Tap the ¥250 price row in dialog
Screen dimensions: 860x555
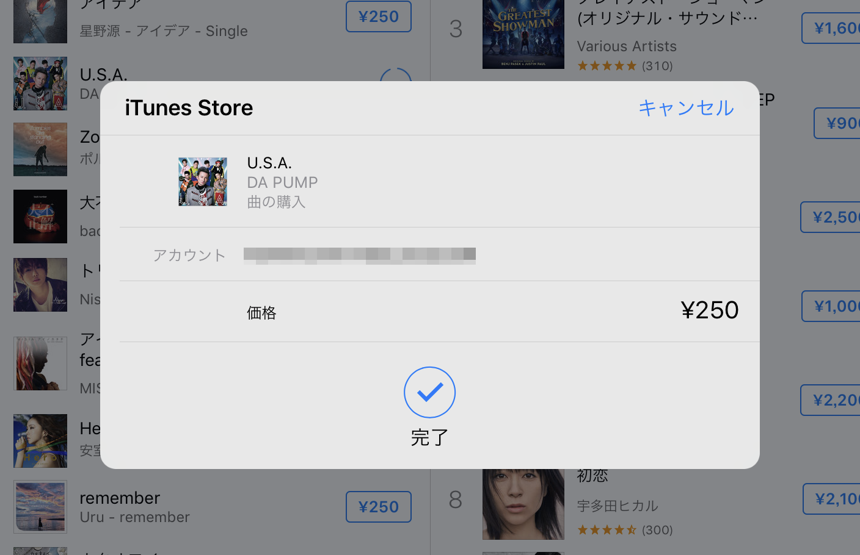coord(440,312)
